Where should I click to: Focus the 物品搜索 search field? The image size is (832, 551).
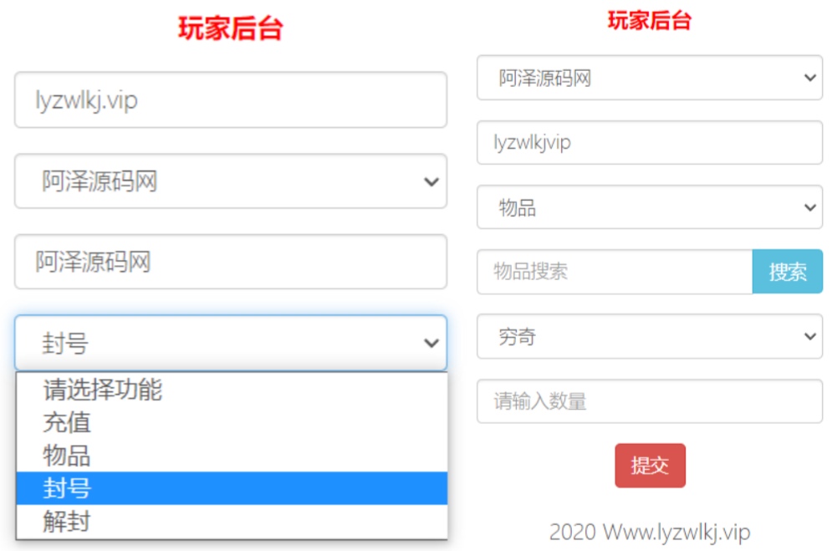pyautogui.click(x=615, y=272)
